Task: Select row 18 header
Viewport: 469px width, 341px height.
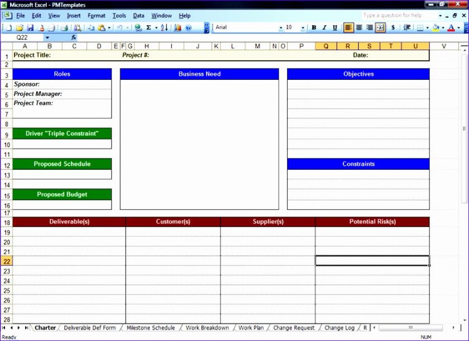Action: pyautogui.click(x=7, y=222)
